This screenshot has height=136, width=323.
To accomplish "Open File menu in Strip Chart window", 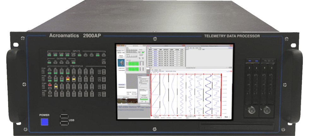I will [152, 70].
